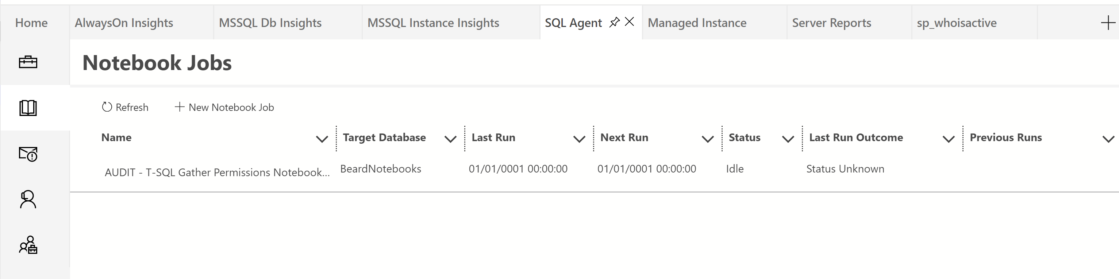Select the Notebooks book sidebar icon
The height and width of the screenshot is (279, 1119).
point(28,108)
